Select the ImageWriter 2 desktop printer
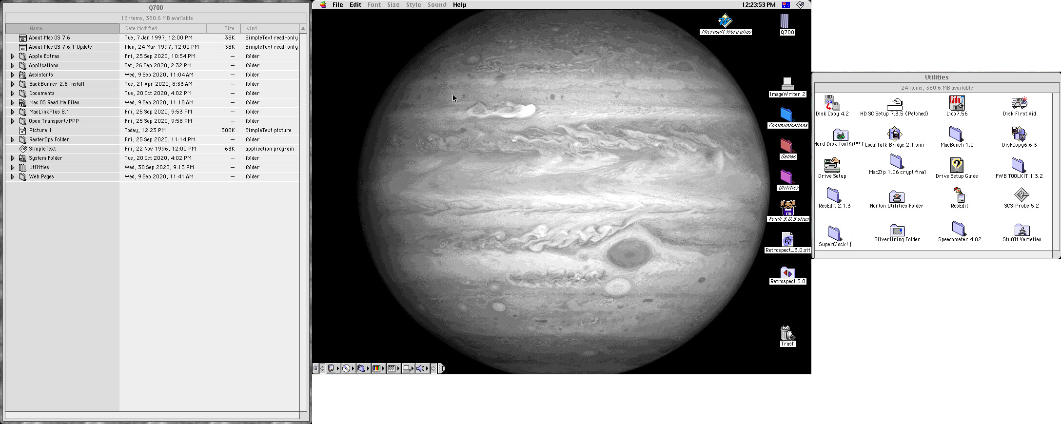This screenshot has width=1061, height=424. point(787,84)
